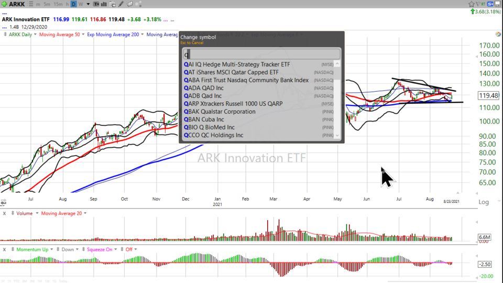Select QADB Qad Inc
Screen dimensions: 503x283
tap(258, 96)
